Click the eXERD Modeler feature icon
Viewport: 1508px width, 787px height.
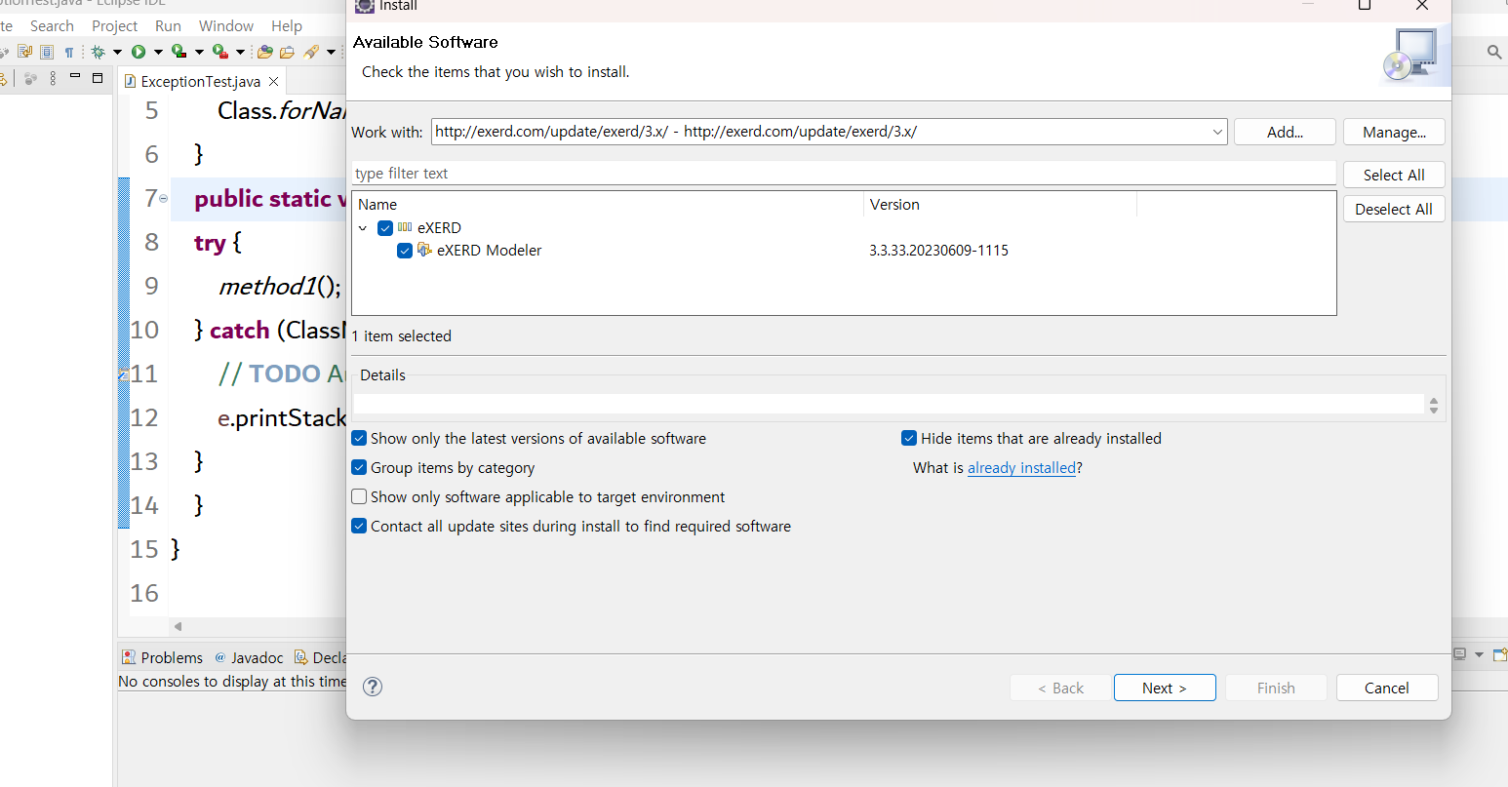tap(424, 250)
